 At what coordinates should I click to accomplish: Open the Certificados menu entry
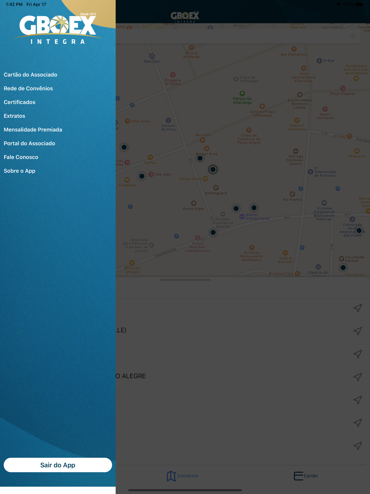click(x=20, y=102)
